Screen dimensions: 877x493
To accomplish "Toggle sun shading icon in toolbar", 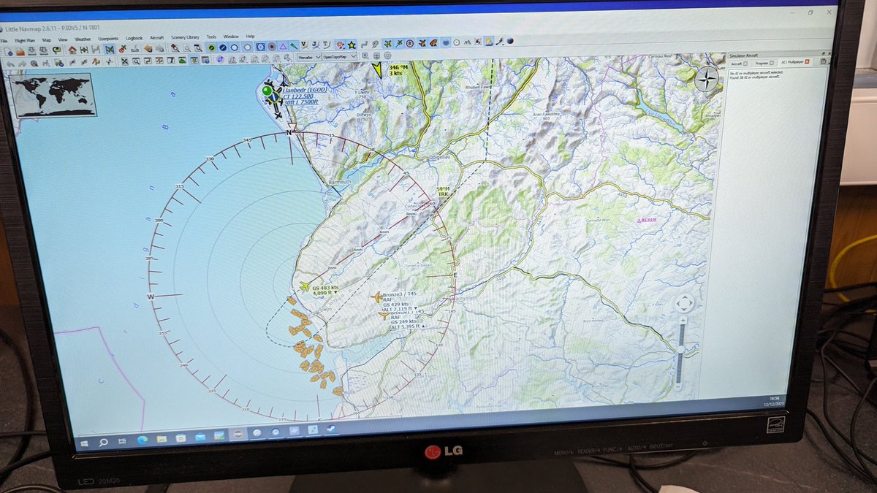I will click(x=488, y=42).
